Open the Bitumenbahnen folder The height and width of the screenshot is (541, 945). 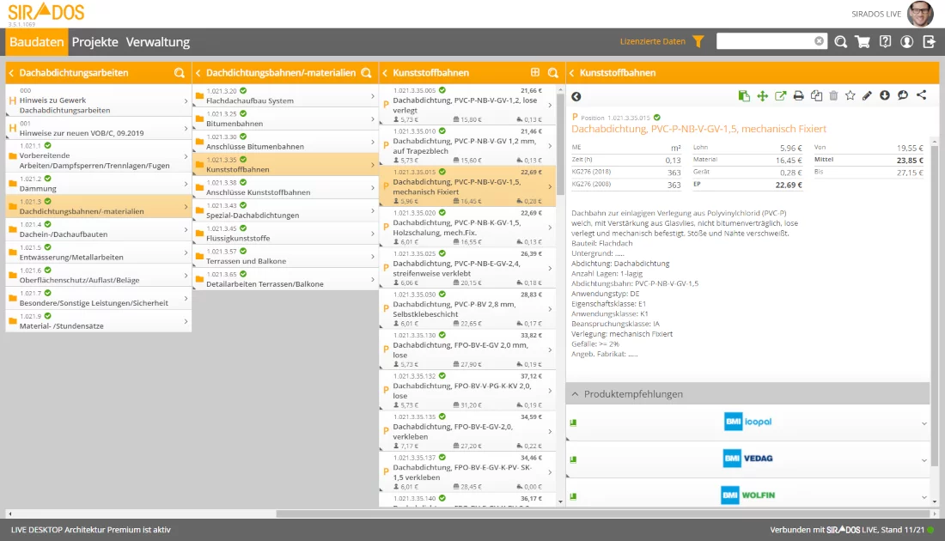283,119
